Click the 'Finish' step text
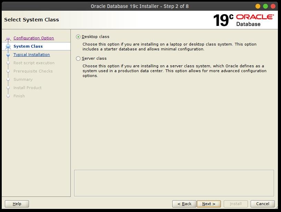This screenshot has height=212, width=281. click(19, 96)
